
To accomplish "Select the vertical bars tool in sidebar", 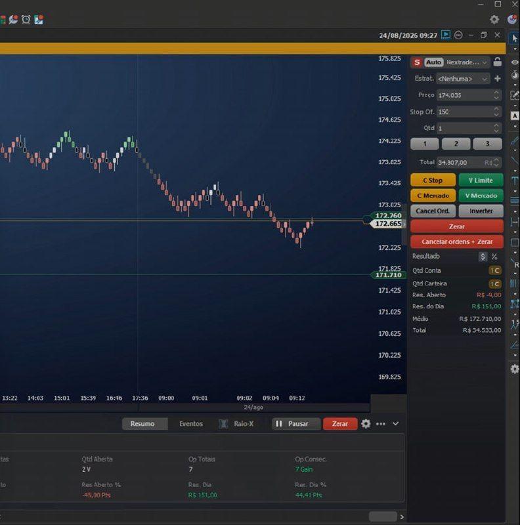I will pos(515,283).
